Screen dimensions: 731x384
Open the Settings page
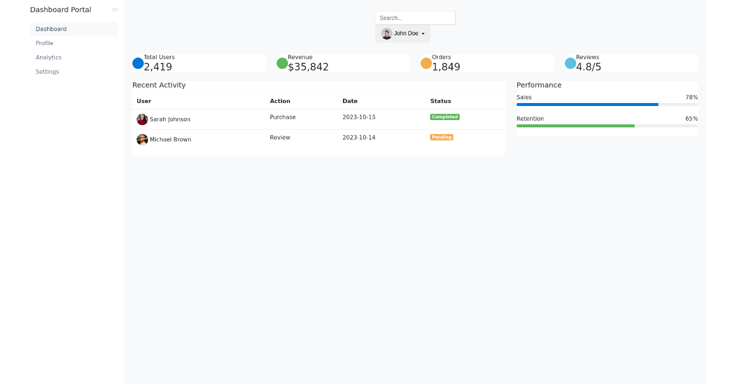[x=47, y=71]
